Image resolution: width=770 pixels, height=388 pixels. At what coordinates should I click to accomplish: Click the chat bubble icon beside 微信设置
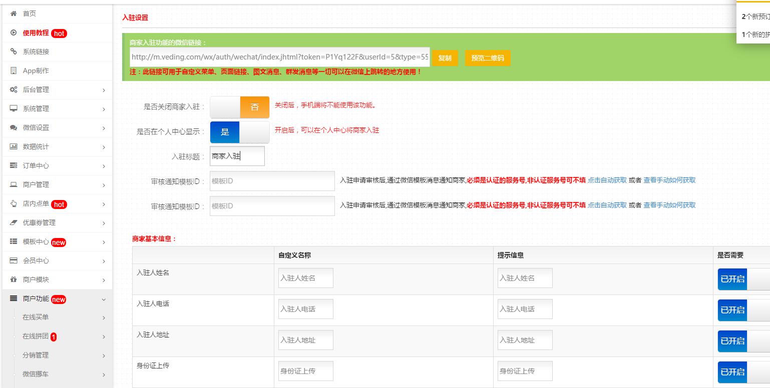pos(14,127)
